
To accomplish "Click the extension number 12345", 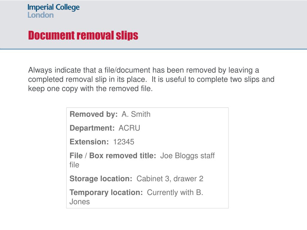I will tap(124, 142).
